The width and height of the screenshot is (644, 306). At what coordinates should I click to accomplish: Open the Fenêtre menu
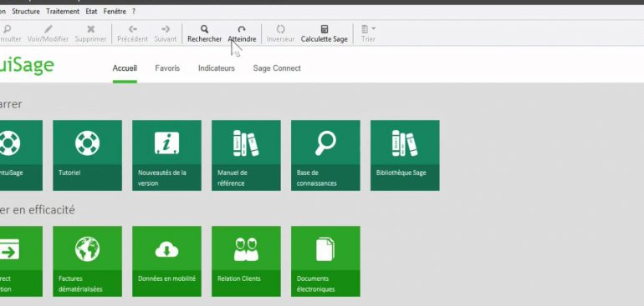point(115,12)
